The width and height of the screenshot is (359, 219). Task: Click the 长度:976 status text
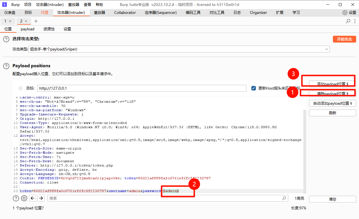pos(299,208)
